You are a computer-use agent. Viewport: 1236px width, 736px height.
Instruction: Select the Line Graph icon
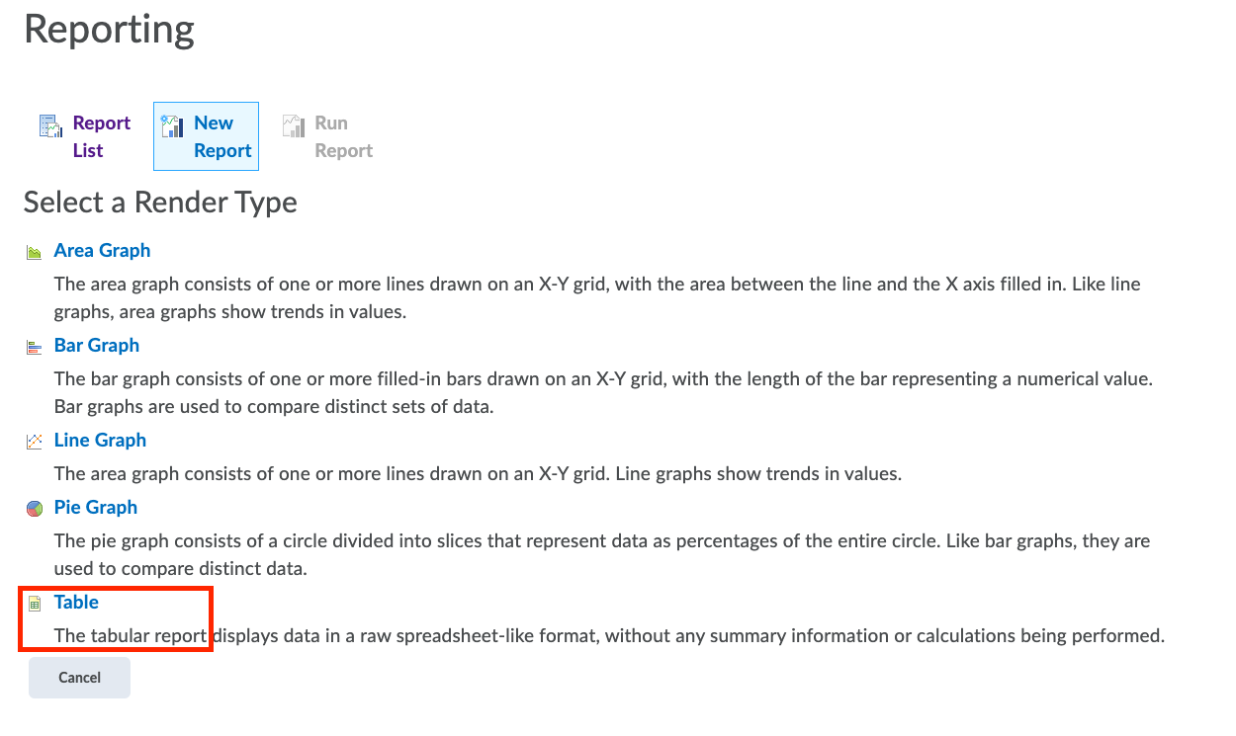(35, 442)
